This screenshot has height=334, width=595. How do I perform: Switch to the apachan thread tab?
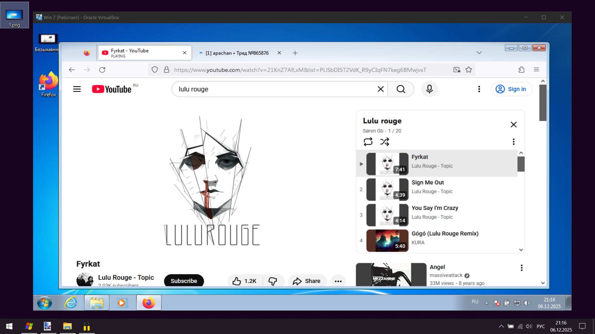click(x=237, y=53)
